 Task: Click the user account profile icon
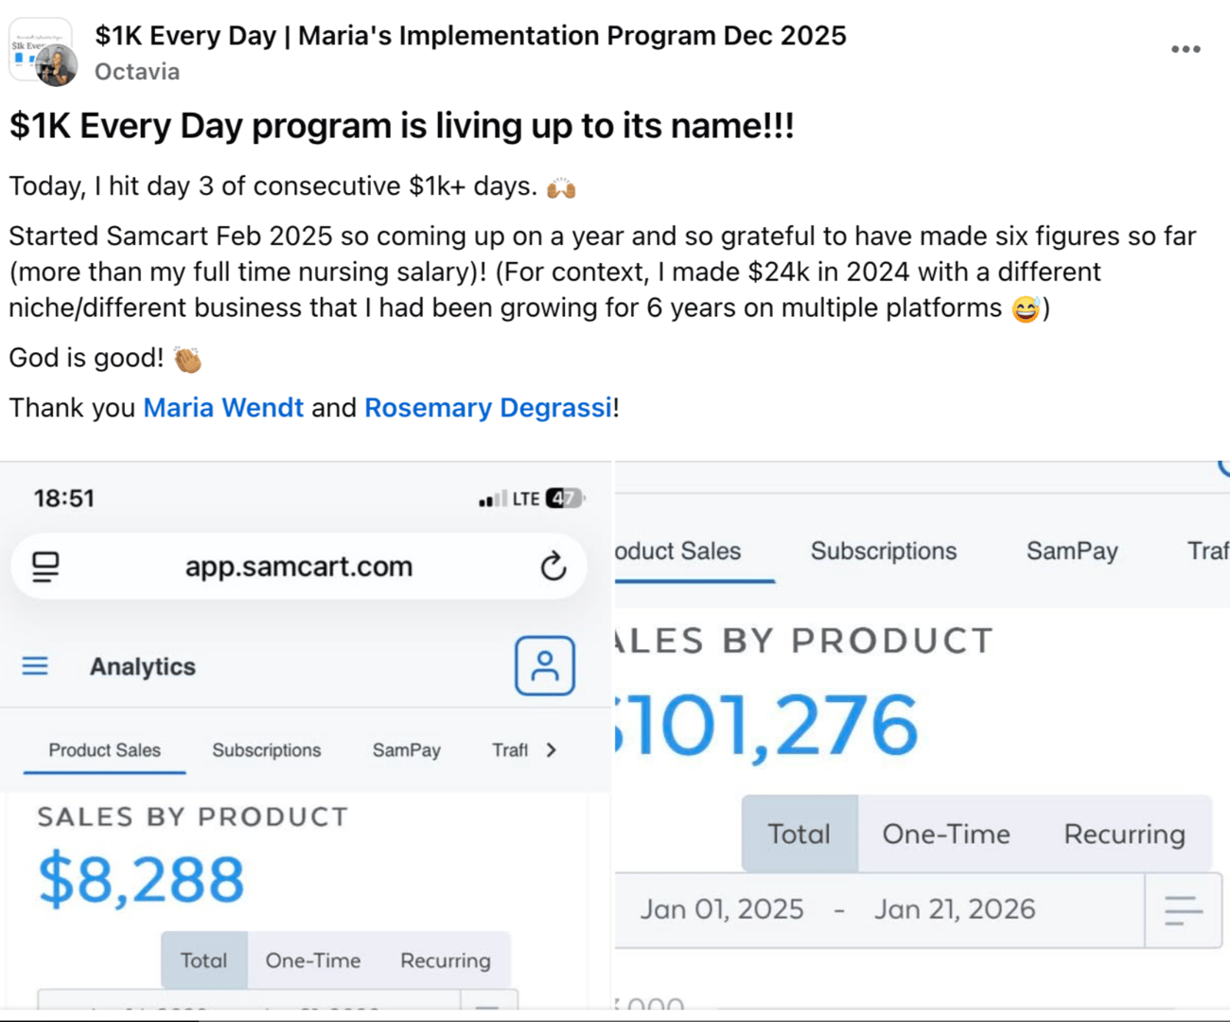[544, 666]
